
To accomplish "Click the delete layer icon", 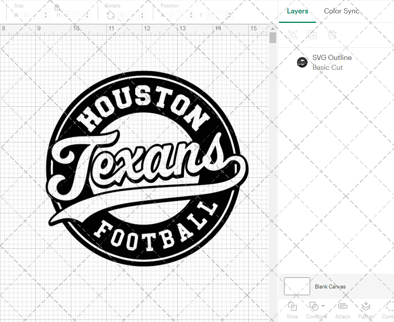I will (x=333, y=35).
